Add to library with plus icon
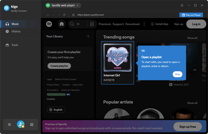 (88, 36)
